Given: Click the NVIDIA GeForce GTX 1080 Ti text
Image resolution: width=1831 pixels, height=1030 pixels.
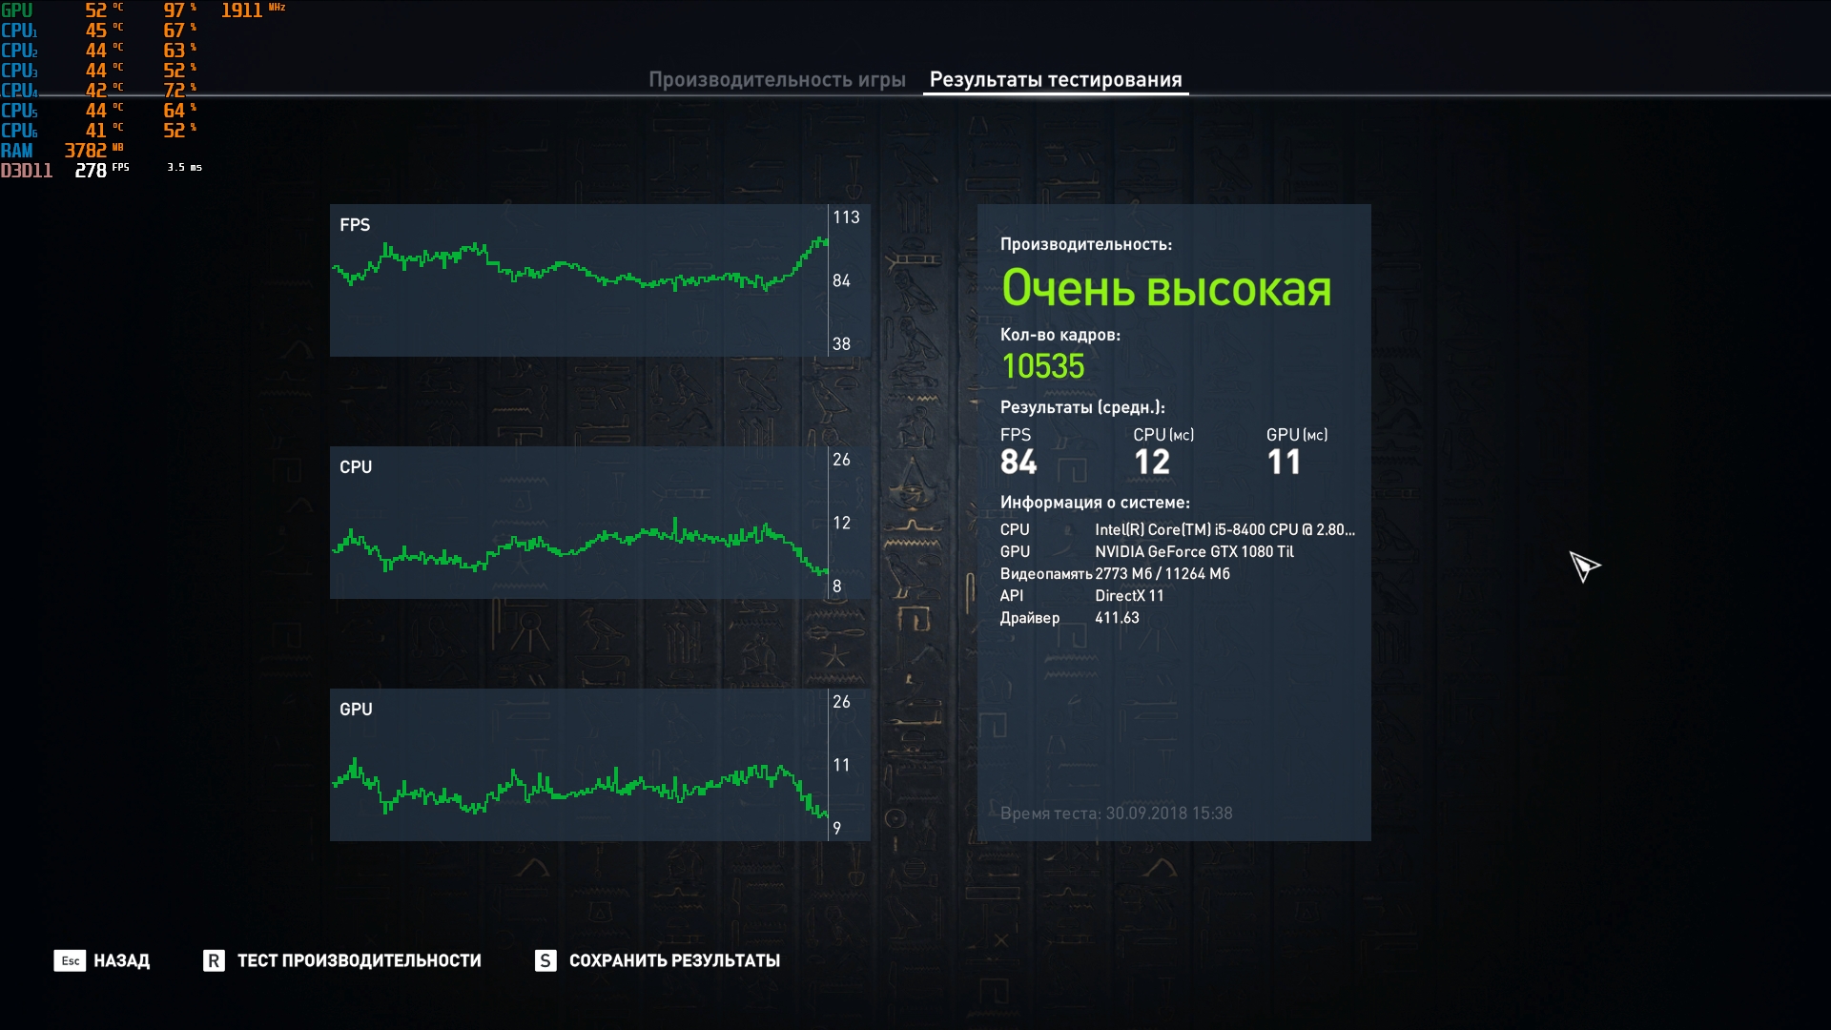Looking at the screenshot, I should tap(1193, 551).
